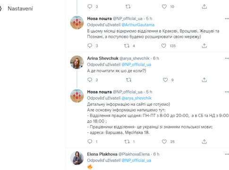The height and width of the screenshot is (170, 229).
Task: Like Arina Shevchuk's tweet with 9 likes
Action: pos(165,80)
